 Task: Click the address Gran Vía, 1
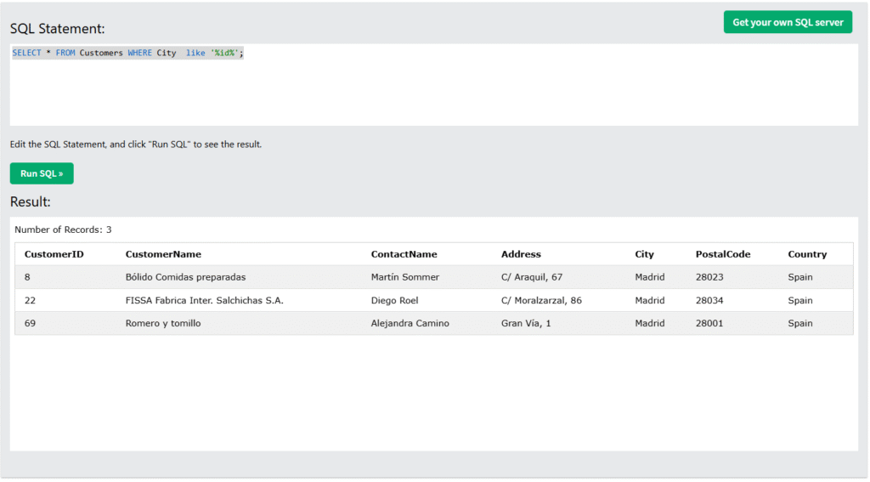(525, 323)
